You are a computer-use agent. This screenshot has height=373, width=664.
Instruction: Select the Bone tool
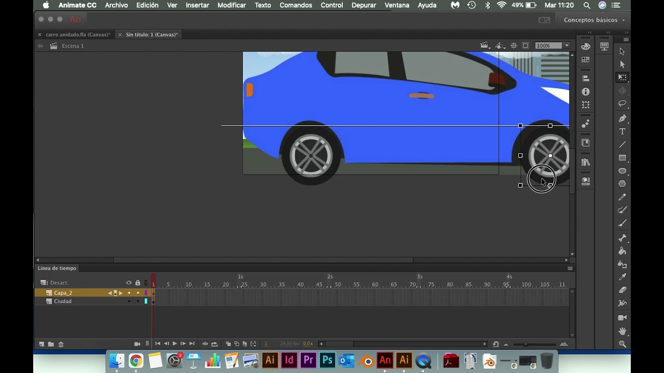point(622,238)
